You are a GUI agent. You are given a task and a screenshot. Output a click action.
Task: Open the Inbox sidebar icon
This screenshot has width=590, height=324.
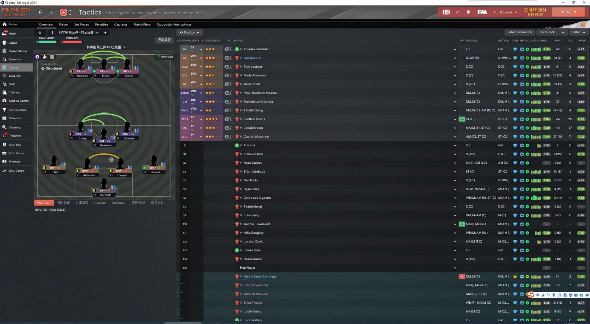(x=6, y=33)
